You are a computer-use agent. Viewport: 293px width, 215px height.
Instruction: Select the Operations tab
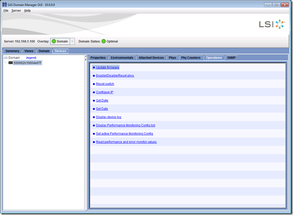click(214, 58)
